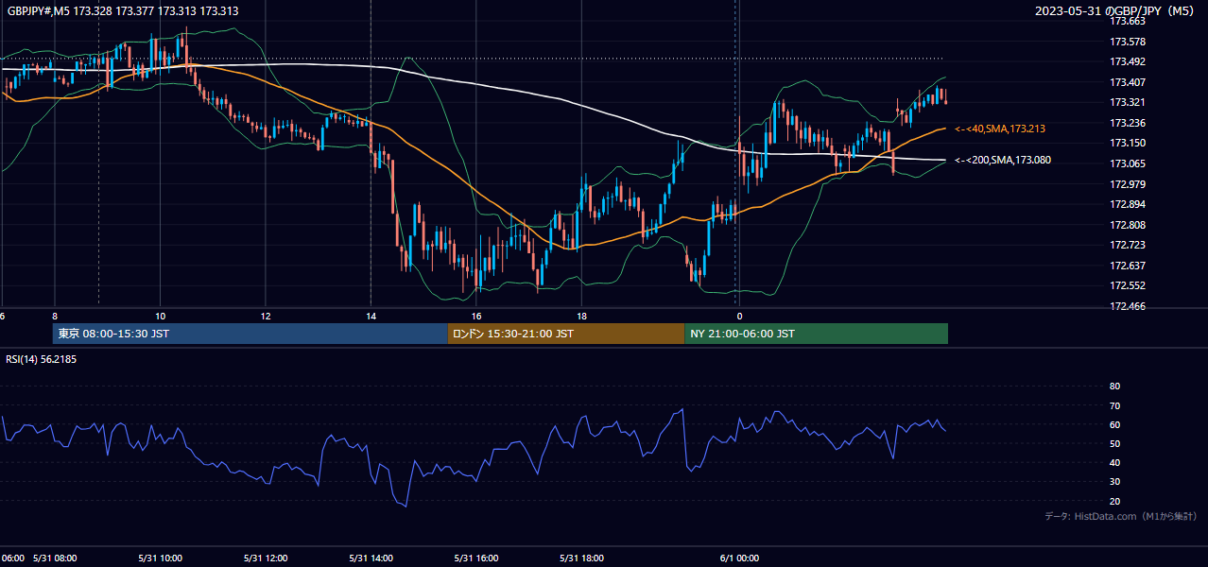Click the 40 SMA label reading 173.213

[x=1000, y=129]
